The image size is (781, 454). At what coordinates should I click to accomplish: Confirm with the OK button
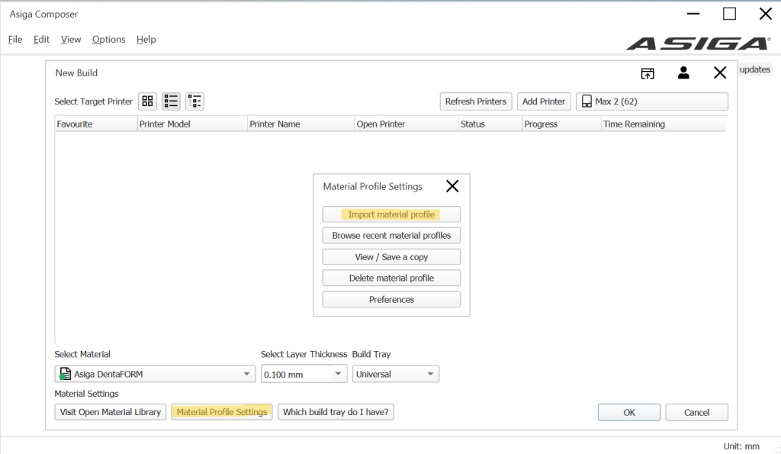point(629,412)
